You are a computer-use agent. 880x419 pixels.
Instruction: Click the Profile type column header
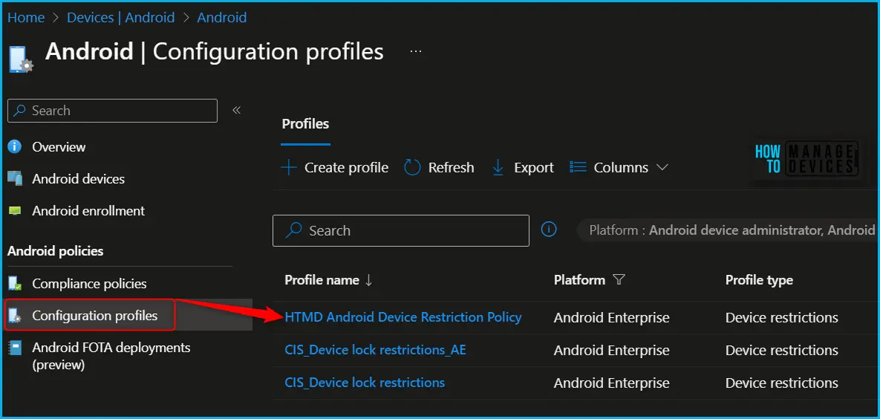(x=759, y=280)
